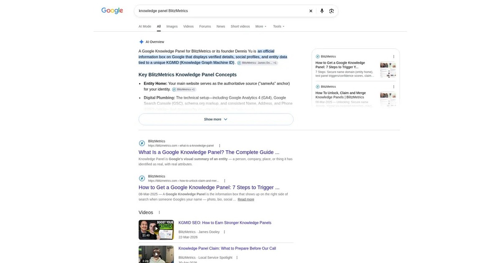Image resolution: width=501 pixels, height=263 pixels.
Task: Open the Tools dropdown
Action: [x=279, y=26]
